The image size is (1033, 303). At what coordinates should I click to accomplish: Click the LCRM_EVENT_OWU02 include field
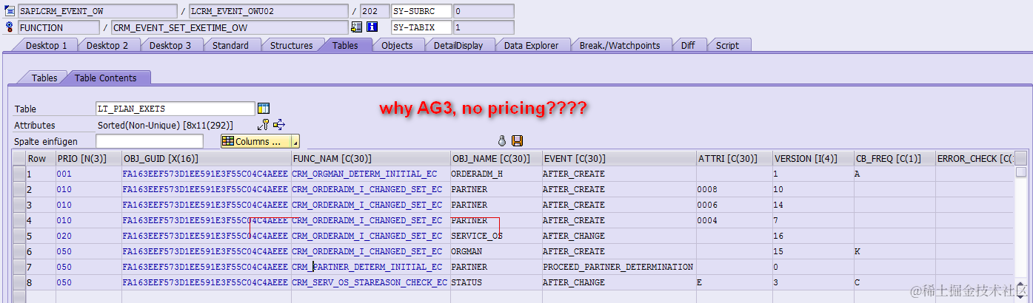pyautogui.click(x=268, y=11)
